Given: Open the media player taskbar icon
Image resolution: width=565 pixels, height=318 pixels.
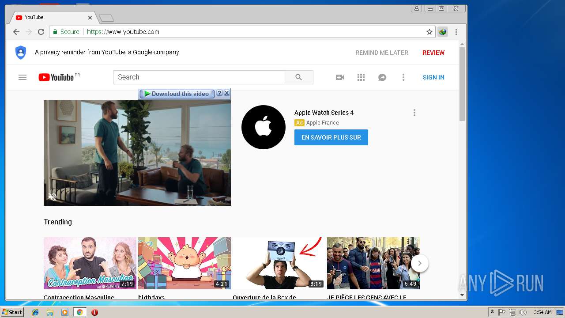Looking at the screenshot, I should (x=65, y=312).
